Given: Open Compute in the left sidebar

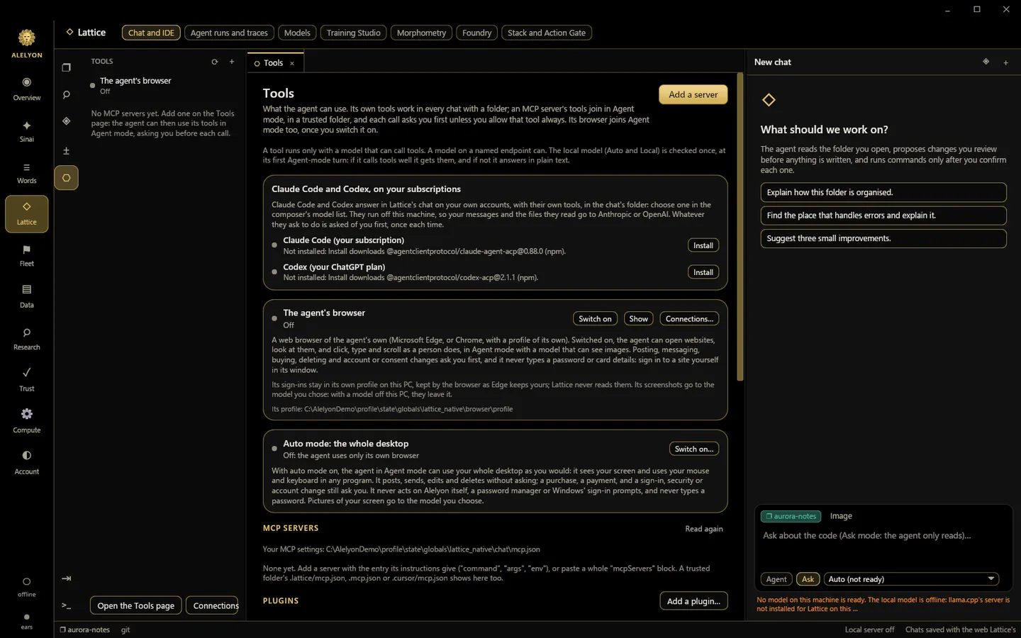Looking at the screenshot, I should [x=27, y=422].
